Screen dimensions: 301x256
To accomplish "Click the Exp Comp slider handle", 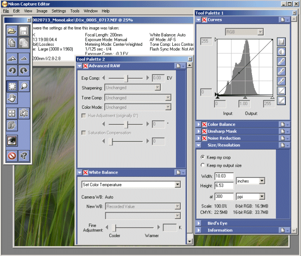I will point(126,78).
